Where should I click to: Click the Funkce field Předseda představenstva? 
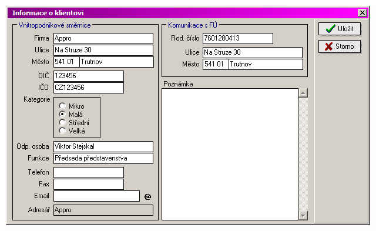[x=103, y=158]
